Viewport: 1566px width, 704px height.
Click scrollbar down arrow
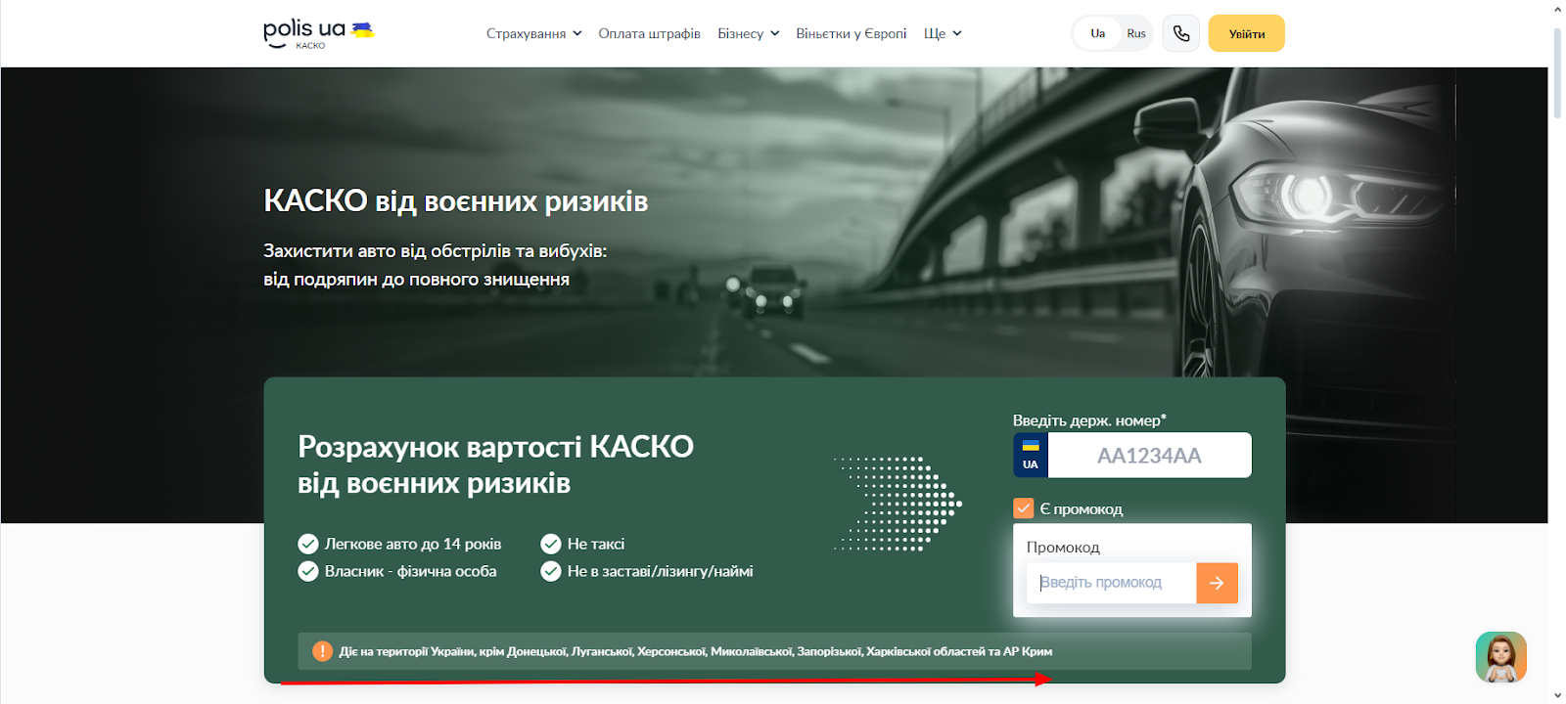point(1557,695)
